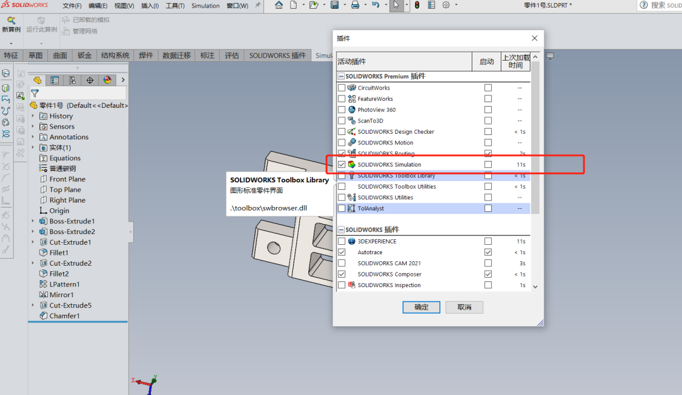This screenshot has width=682, height=395.
Task: Expand the Sensors tree node
Action: tap(33, 127)
